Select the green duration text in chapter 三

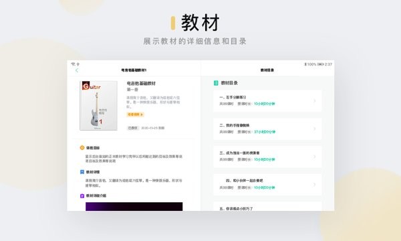click(265, 159)
